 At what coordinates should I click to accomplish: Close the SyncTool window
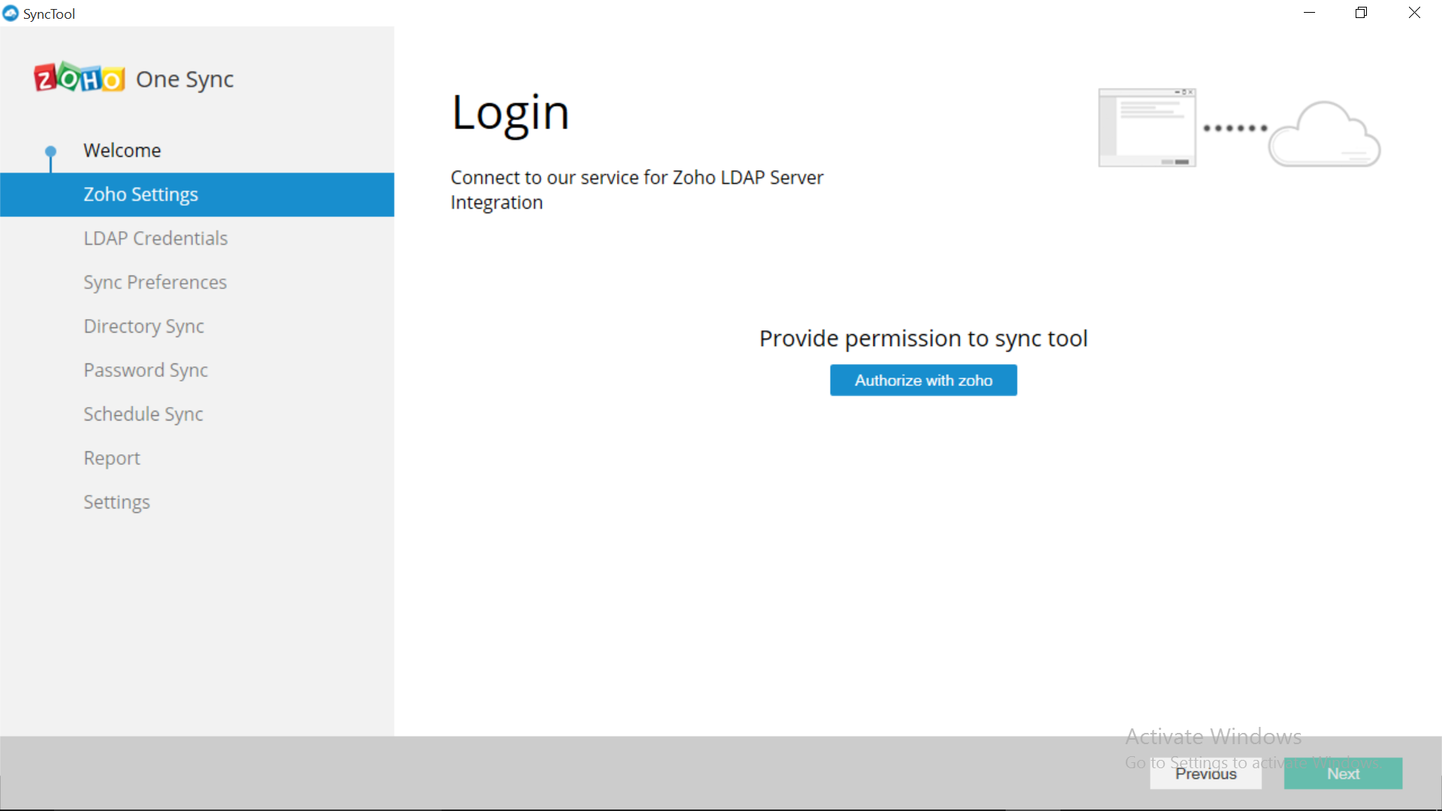coord(1414,13)
